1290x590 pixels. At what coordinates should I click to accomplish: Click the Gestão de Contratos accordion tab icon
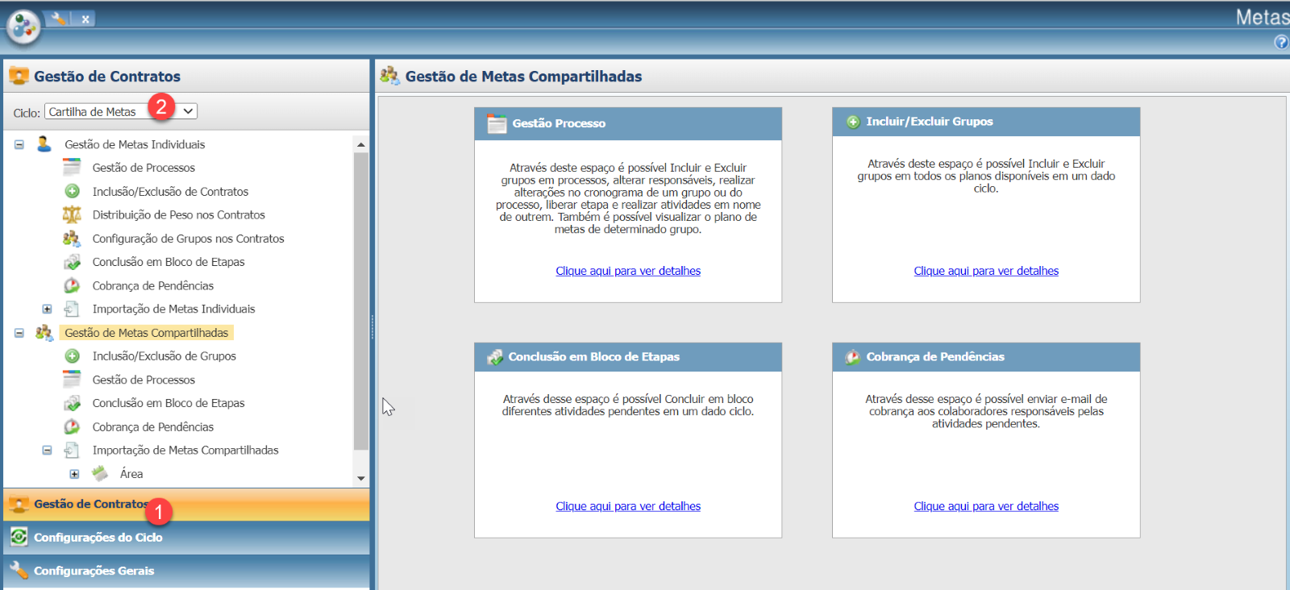[x=19, y=504]
